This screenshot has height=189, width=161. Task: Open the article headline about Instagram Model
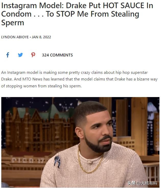pos(77,14)
